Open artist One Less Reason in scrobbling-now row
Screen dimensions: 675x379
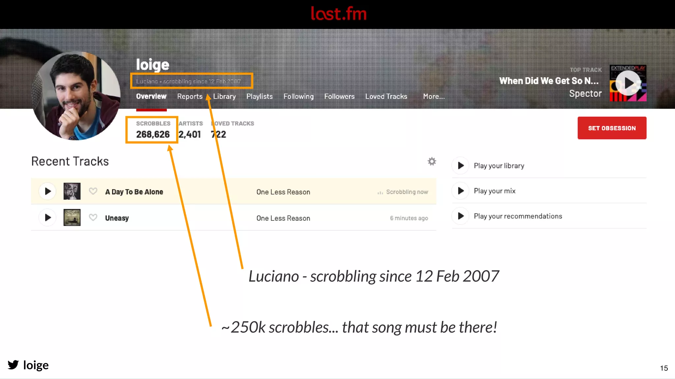click(x=283, y=192)
